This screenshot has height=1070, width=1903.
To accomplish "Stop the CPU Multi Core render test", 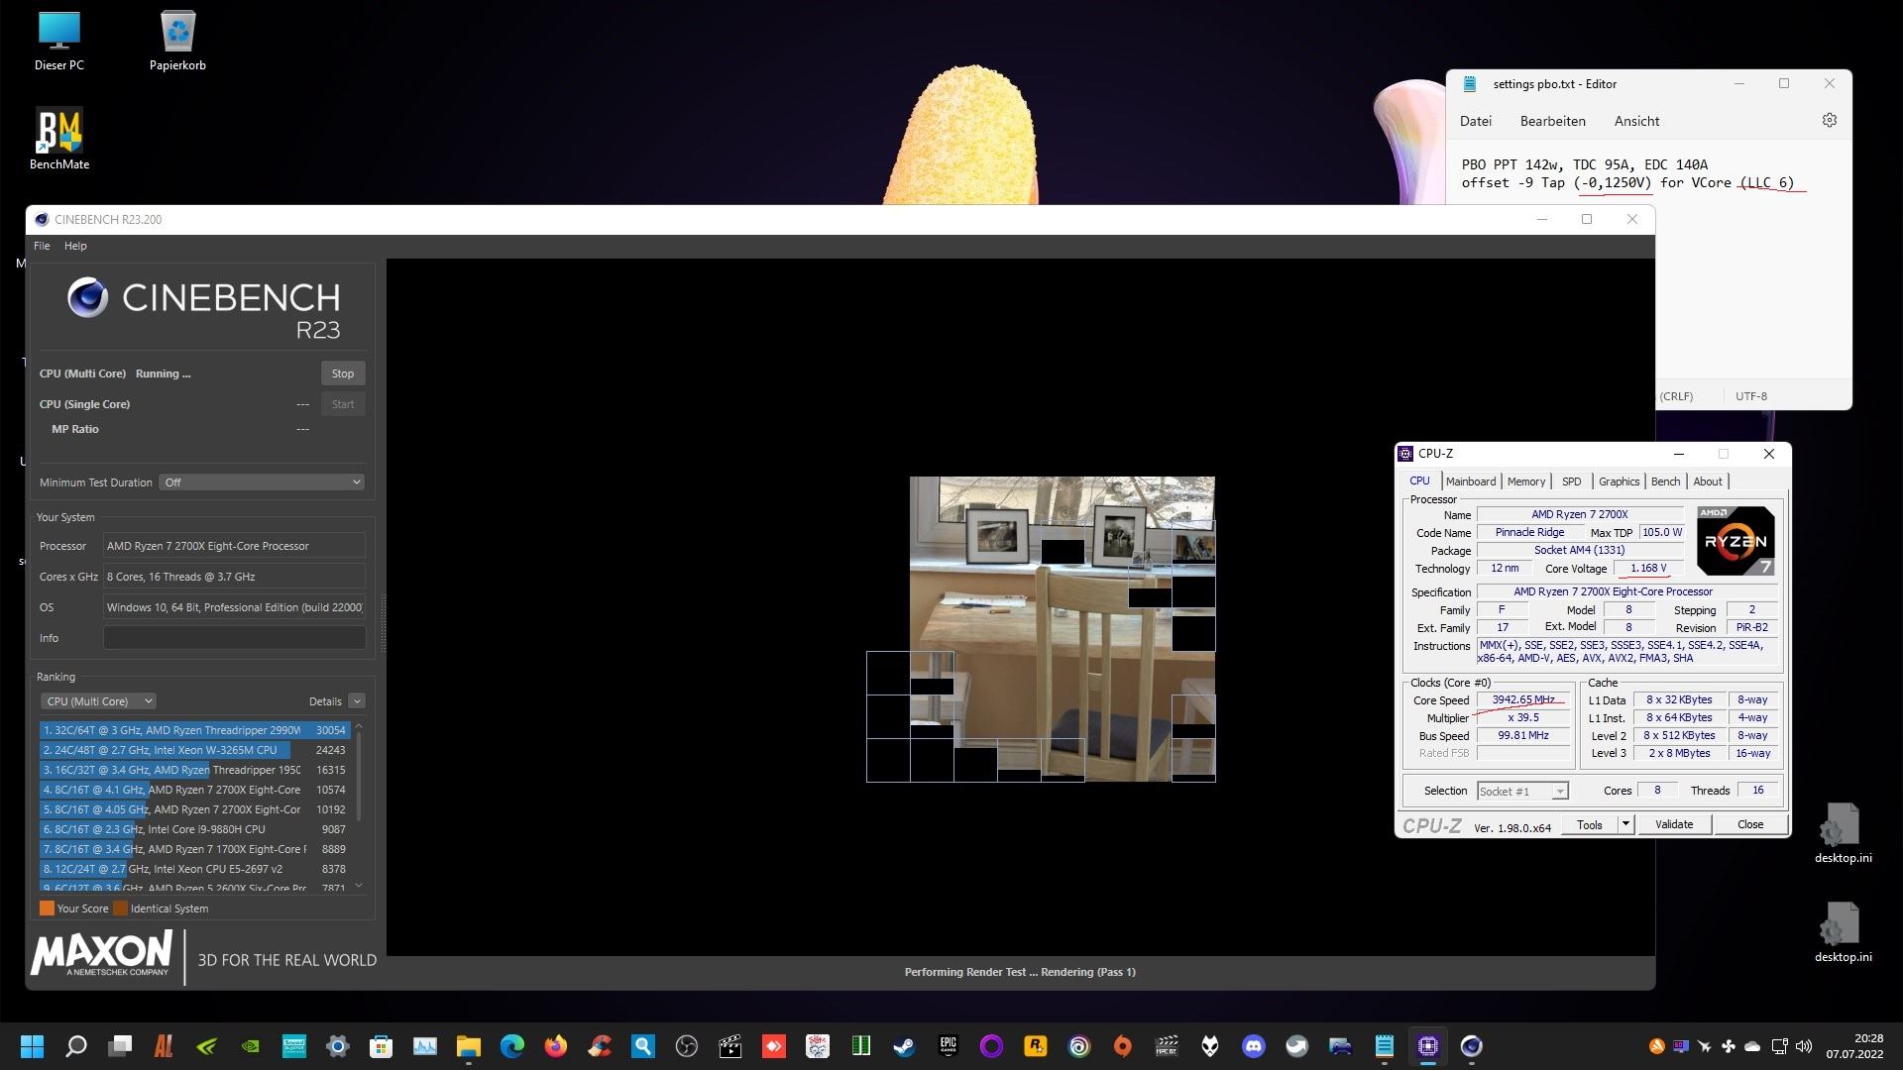I will point(343,374).
